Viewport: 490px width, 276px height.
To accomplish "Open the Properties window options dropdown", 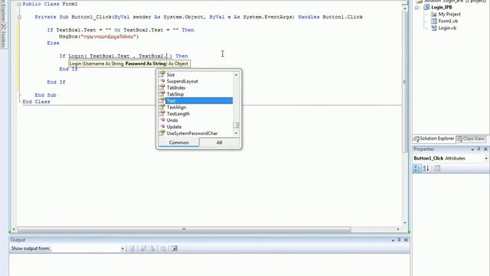I will click(472, 149).
